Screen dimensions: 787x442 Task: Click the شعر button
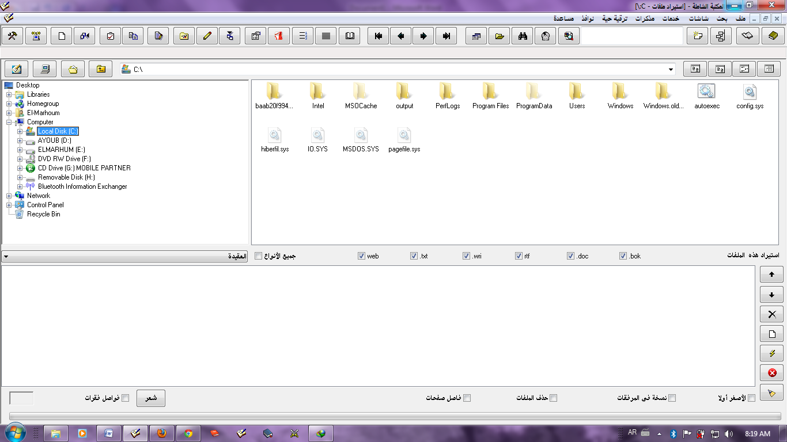151,398
